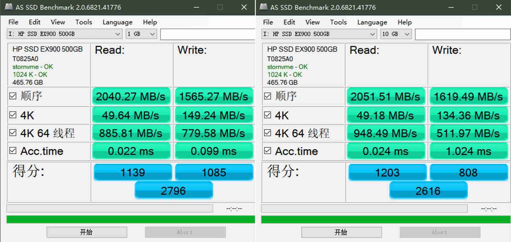Viewport: 511px width, 242px height.
Task: Click the 885.81 MB/s read result
Action: [x=131, y=133]
